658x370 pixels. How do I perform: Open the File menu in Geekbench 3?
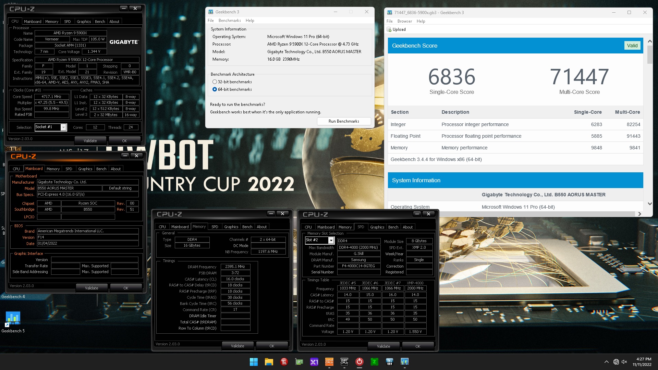[x=211, y=21]
